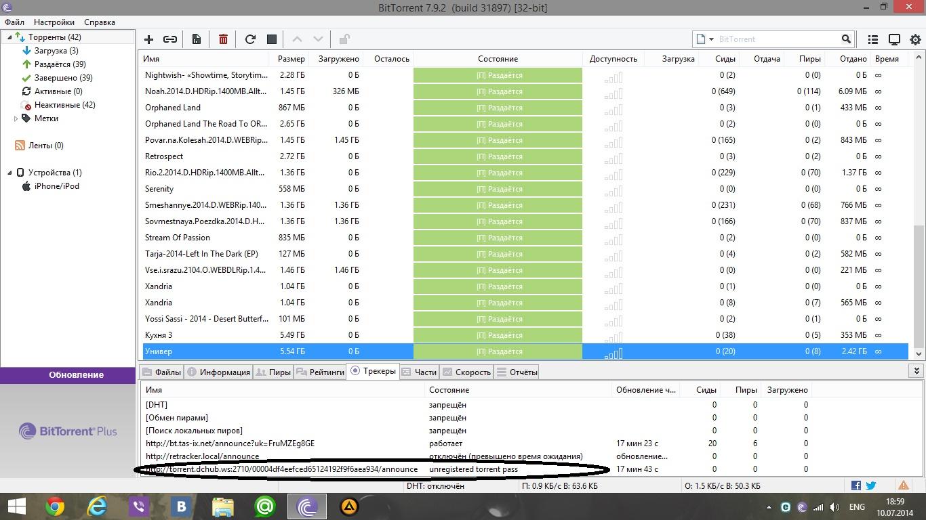Image resolution: width=926 pixels, height=520 pixels.
Task: Click in the BitTorrent search field
Action: [x=776, y=39]
